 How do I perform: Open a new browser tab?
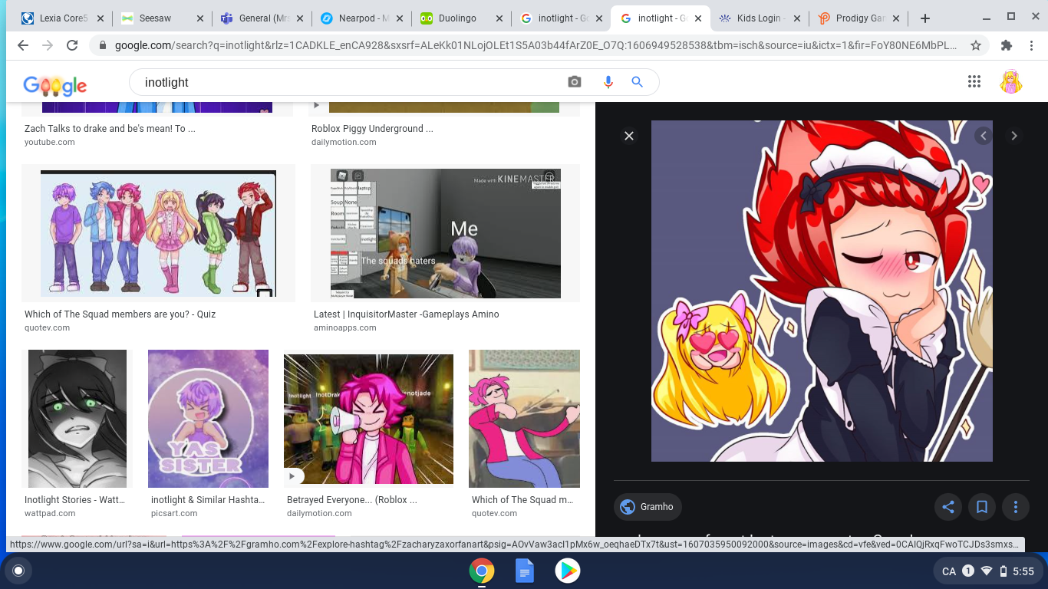click(925, 18)
